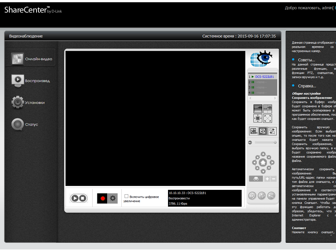Enter full screen view mode
Screen dimensions: 336x252
[x=268, y=118]
